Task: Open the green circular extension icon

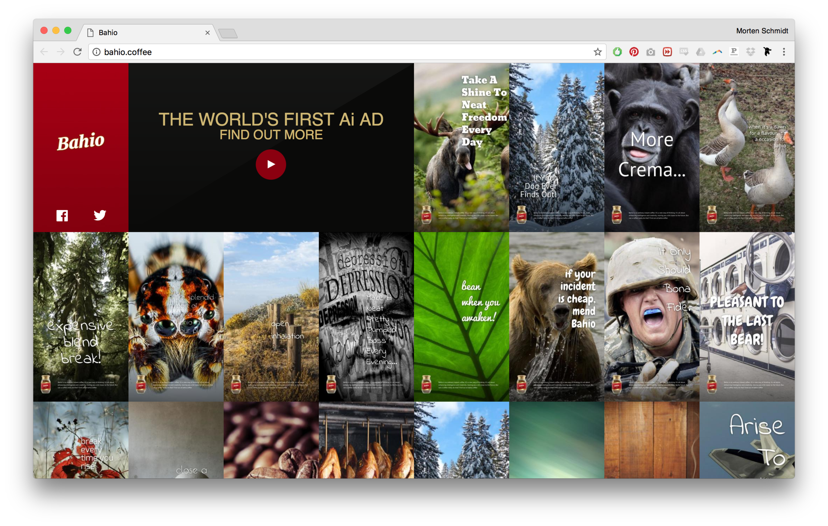Action: click(617, 52)
